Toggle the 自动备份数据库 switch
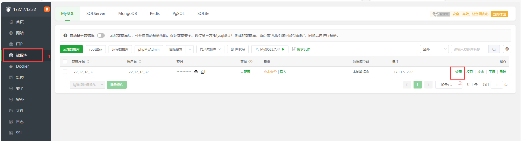This screenshot has width=521, height=141. coord(101,35)
